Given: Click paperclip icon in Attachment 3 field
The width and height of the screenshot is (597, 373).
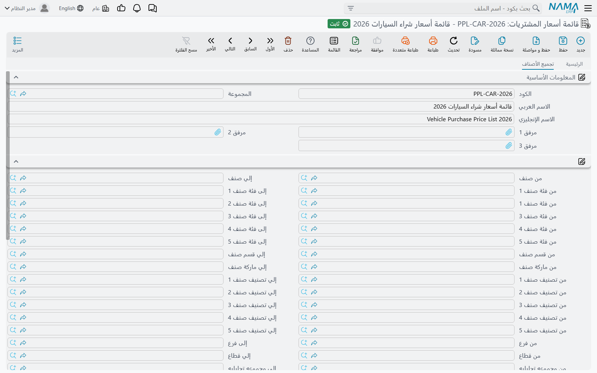Looking at the screenshot, I should point(509,145).
